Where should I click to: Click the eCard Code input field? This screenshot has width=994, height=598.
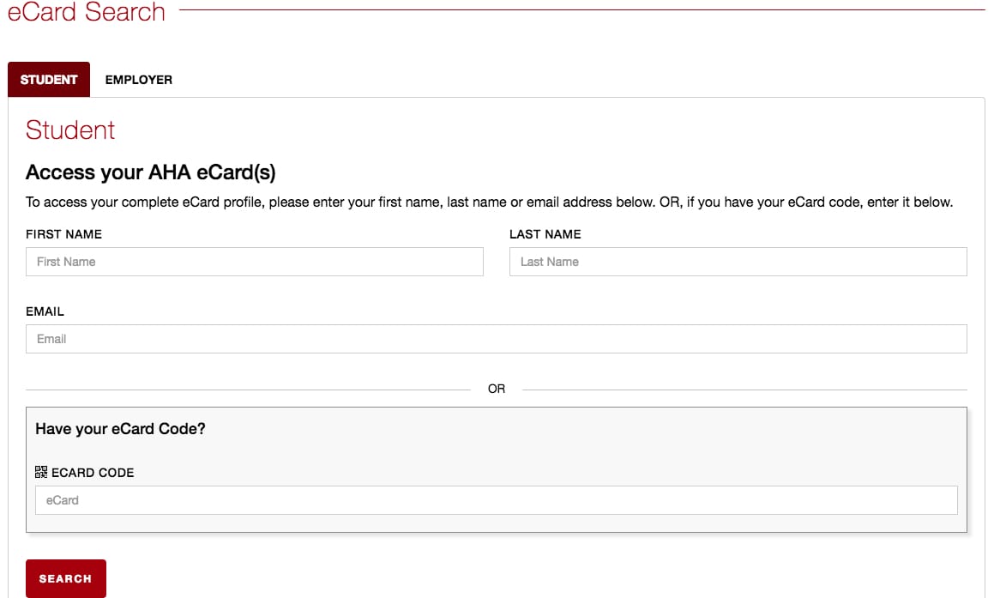point(497,500)
